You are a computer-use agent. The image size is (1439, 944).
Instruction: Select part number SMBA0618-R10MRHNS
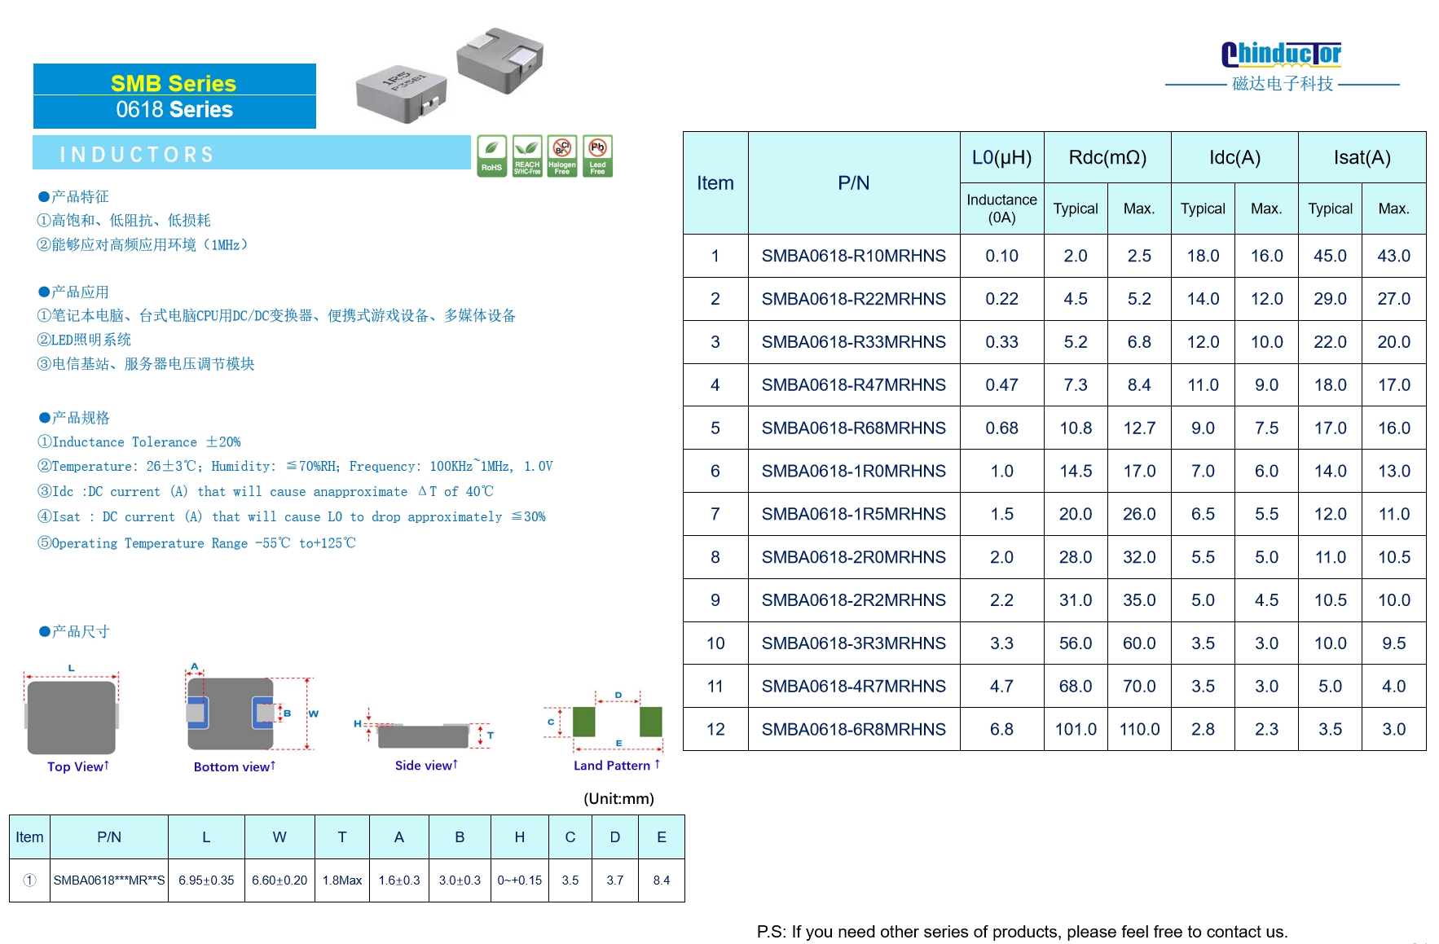pyautogui.click(x=853, y=256)
